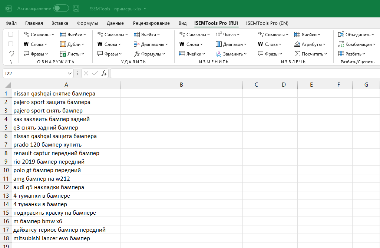380x248 pixels.
Task: Open the Данные tab
Action: click(x=115, y=23)
